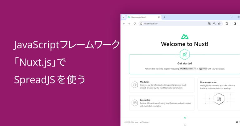Open the Modules card
The width and height of the screenshot is (240, 126).
tap(162, 85)
